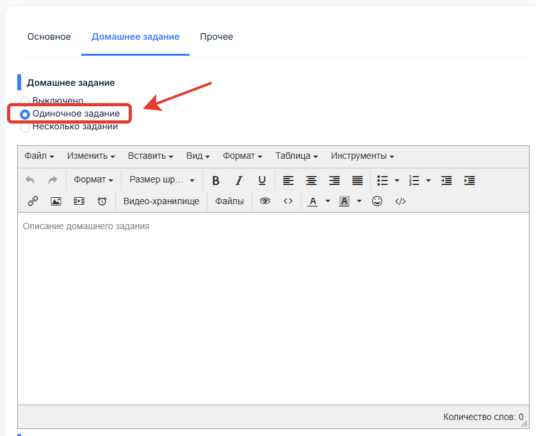
Task: Expand the Формат style dropdown in toolbar
Action: click(93, 180)
